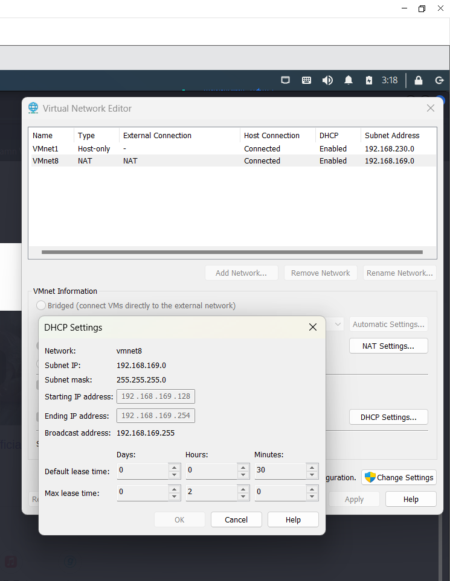Viewport: 450px width, 581px height.
Task: Decrease Max lease time Hours value
Action: point(243,497)
